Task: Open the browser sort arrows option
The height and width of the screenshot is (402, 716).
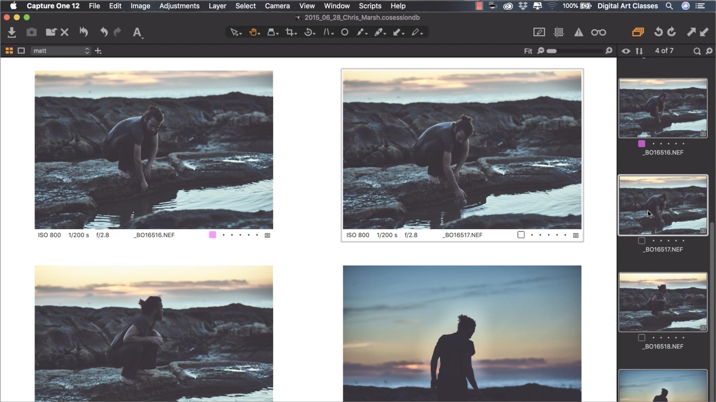Action: pos(639,51)
